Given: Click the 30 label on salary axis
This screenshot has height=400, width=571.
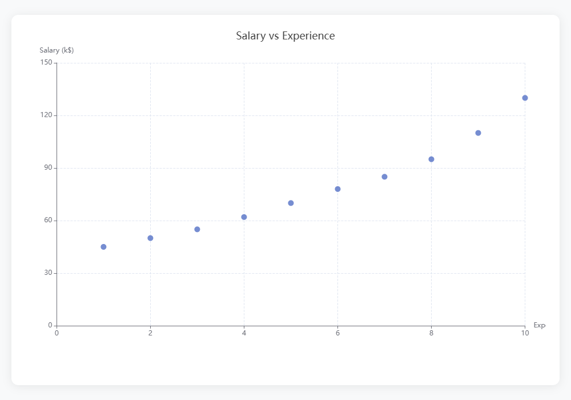Looking at the screenshot, I should coord(49,273).
